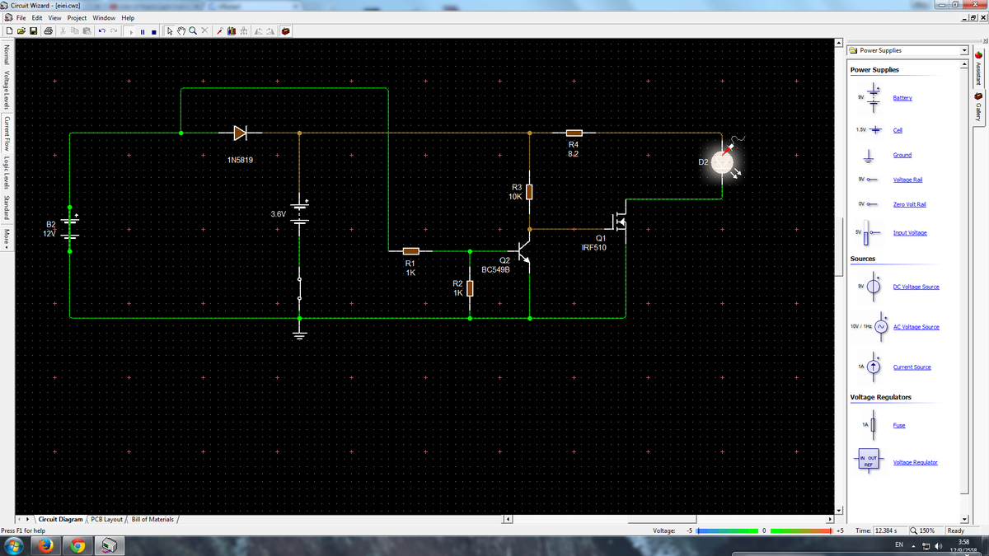Viewport: 989px width, 556px height.
Task: Click the Current Source link
Action: 912,367
